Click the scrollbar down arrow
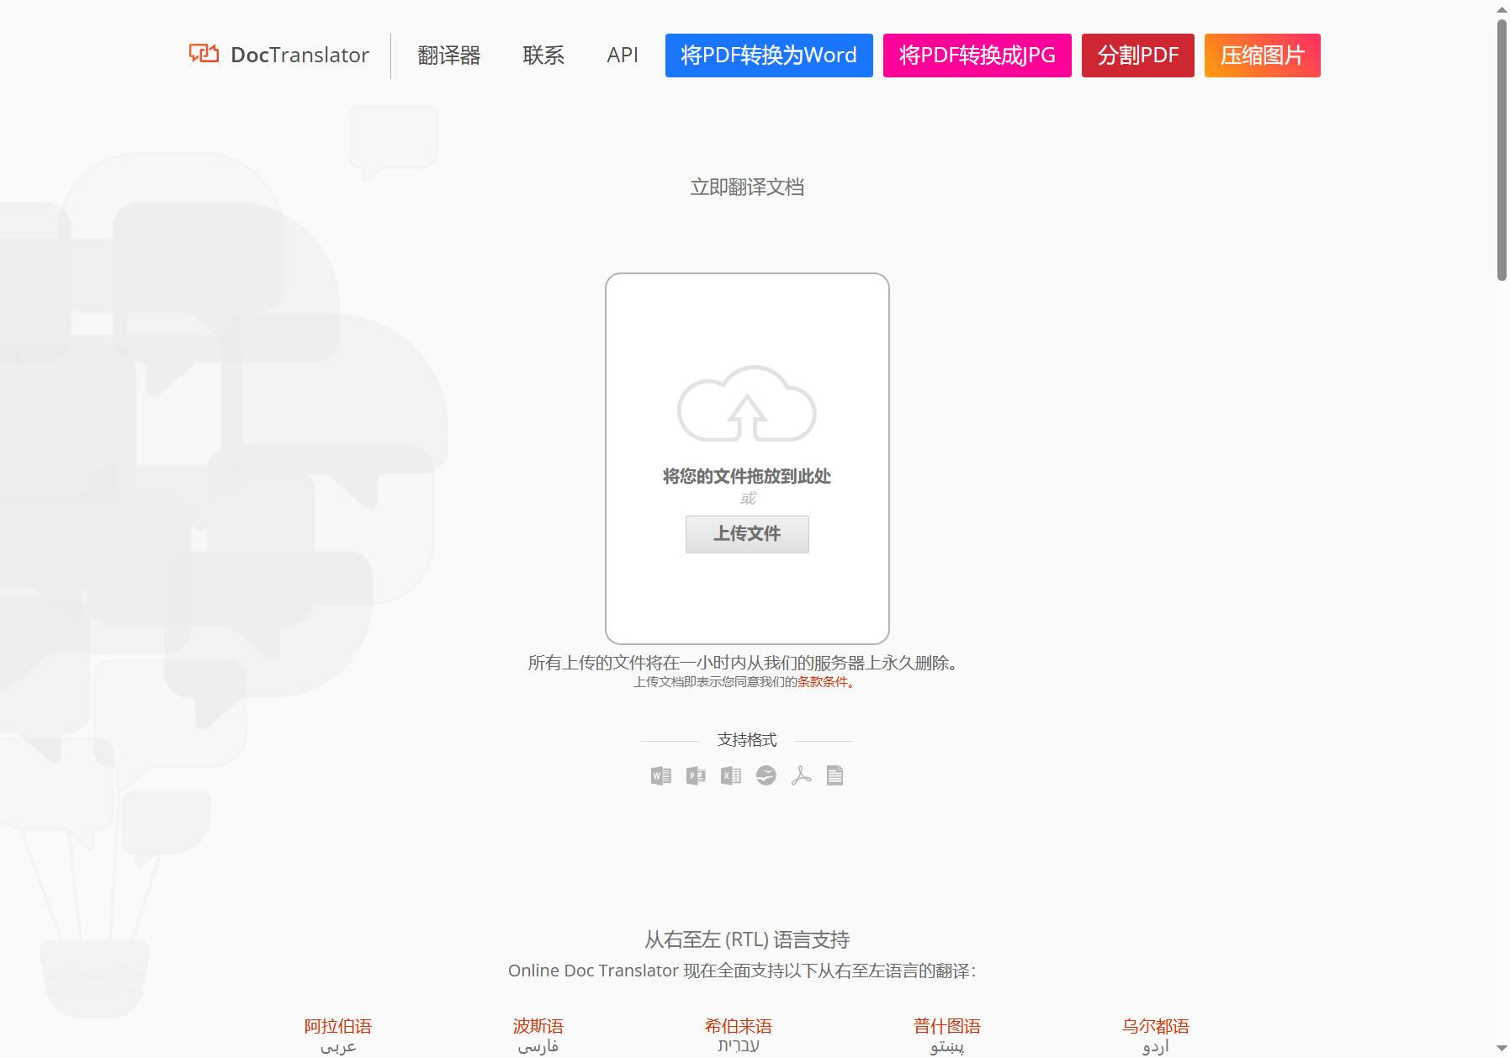 point(1502,1049)
